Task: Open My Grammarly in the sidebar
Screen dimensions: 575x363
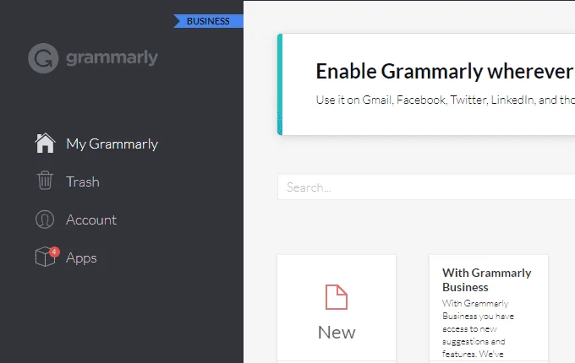Action: (x=112, y=144)
